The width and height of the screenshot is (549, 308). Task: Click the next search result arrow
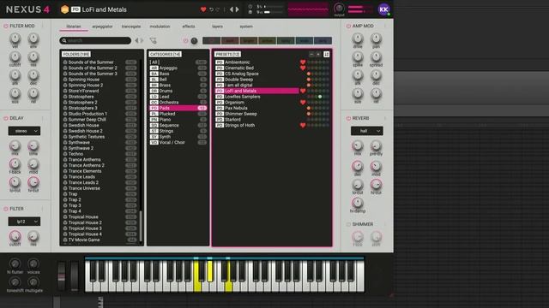coord(142,40)
